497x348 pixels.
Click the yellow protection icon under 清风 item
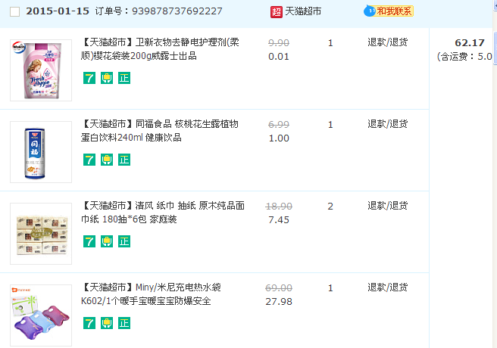(107, 241)
